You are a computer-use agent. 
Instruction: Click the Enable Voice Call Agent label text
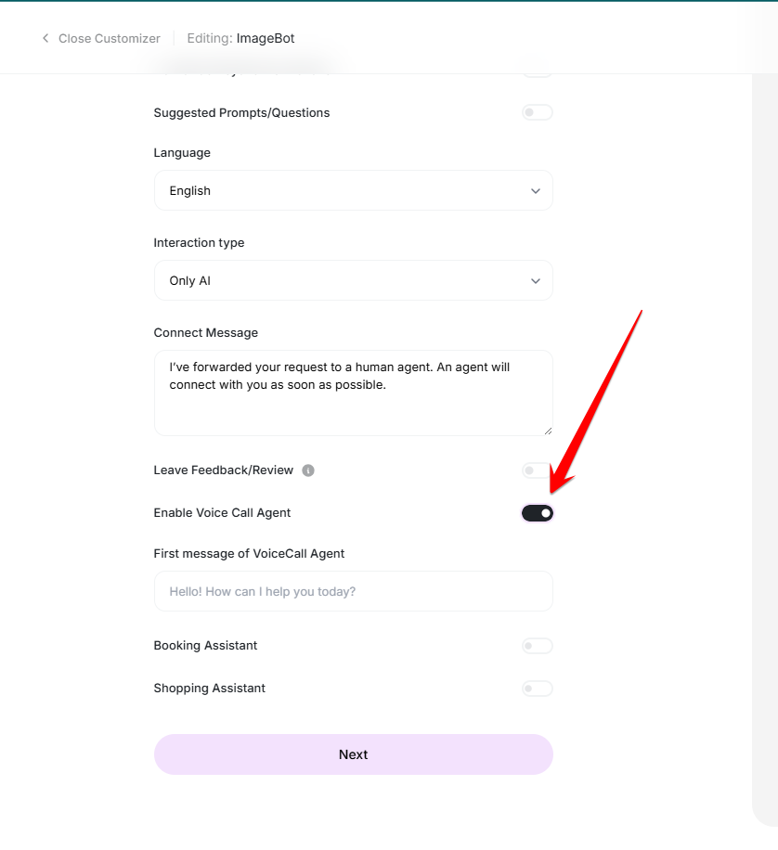[x=222, y=513]
